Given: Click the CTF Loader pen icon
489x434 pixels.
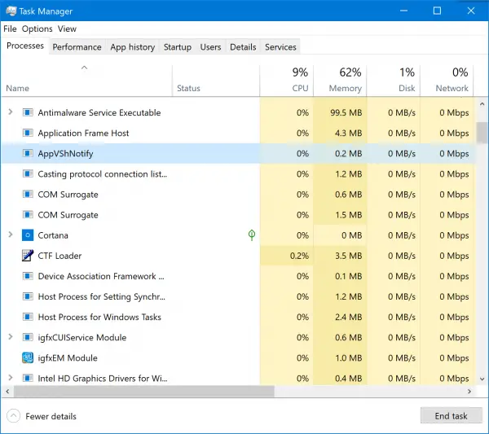Looking at the screenshot, I should (28, 256).
